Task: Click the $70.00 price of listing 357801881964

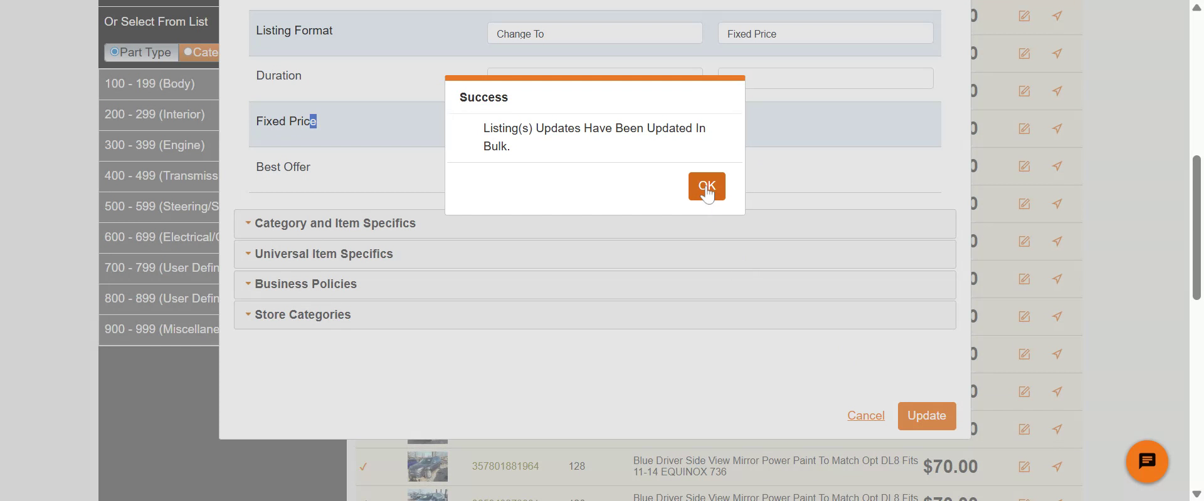Action: coord(950,467)
